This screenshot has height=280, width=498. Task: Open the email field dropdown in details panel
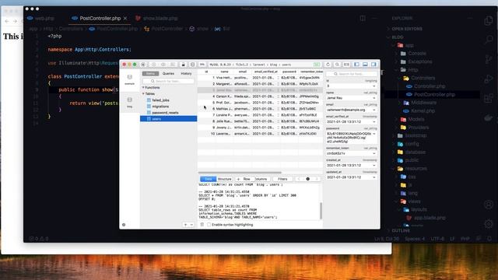[374, 110]
